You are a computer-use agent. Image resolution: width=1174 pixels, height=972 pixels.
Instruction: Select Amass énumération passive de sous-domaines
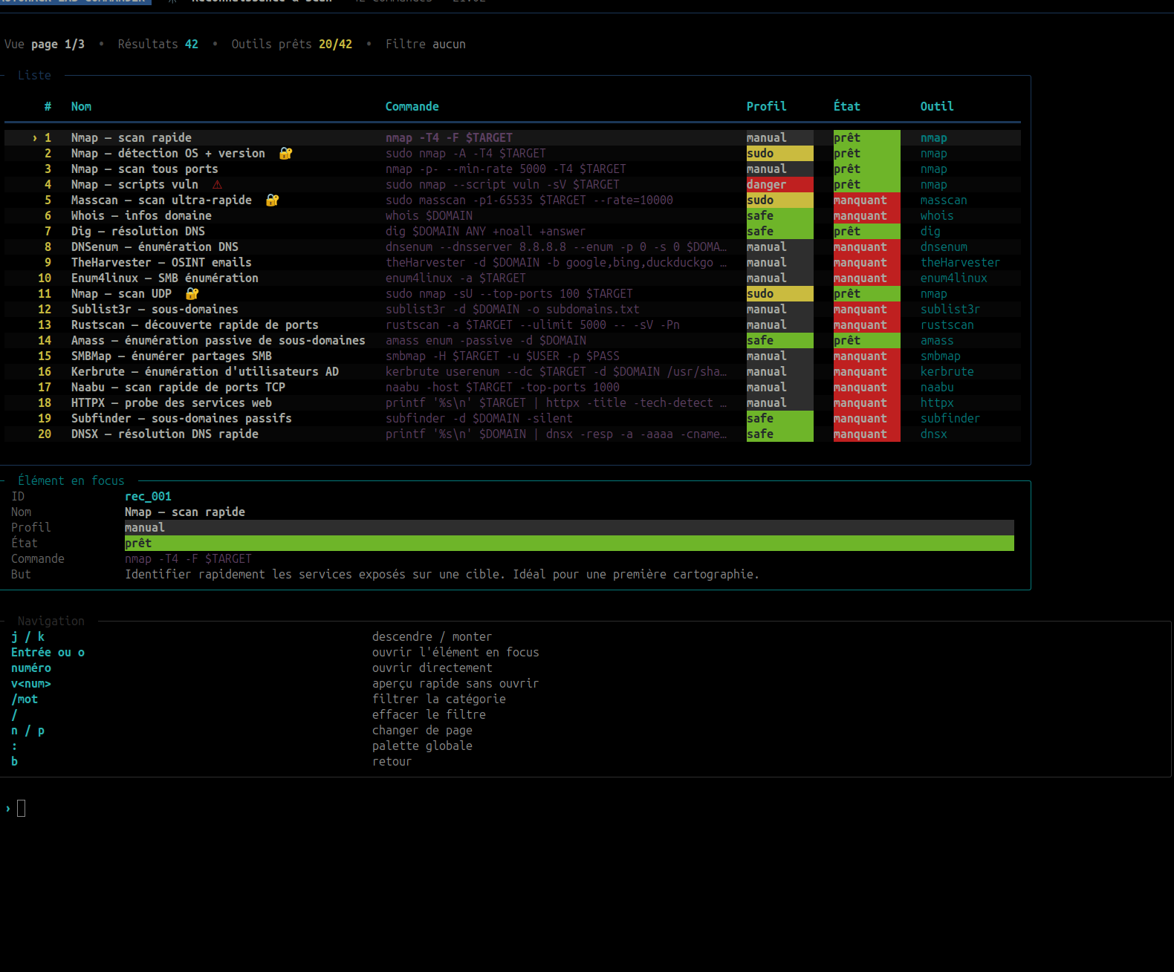[x=513, y=341]
